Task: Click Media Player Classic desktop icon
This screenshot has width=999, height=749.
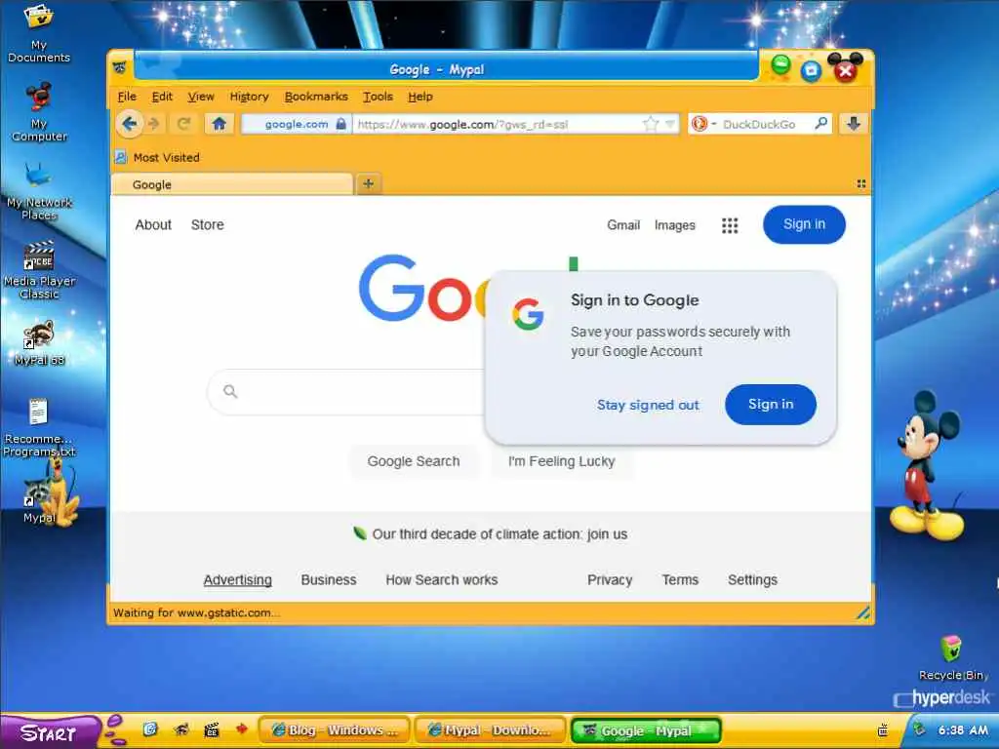Action: click(x=39, y=269)
